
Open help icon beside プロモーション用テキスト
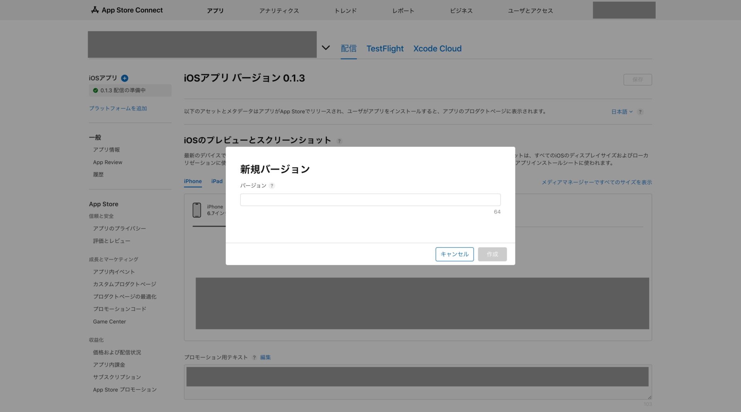[254, 357]
